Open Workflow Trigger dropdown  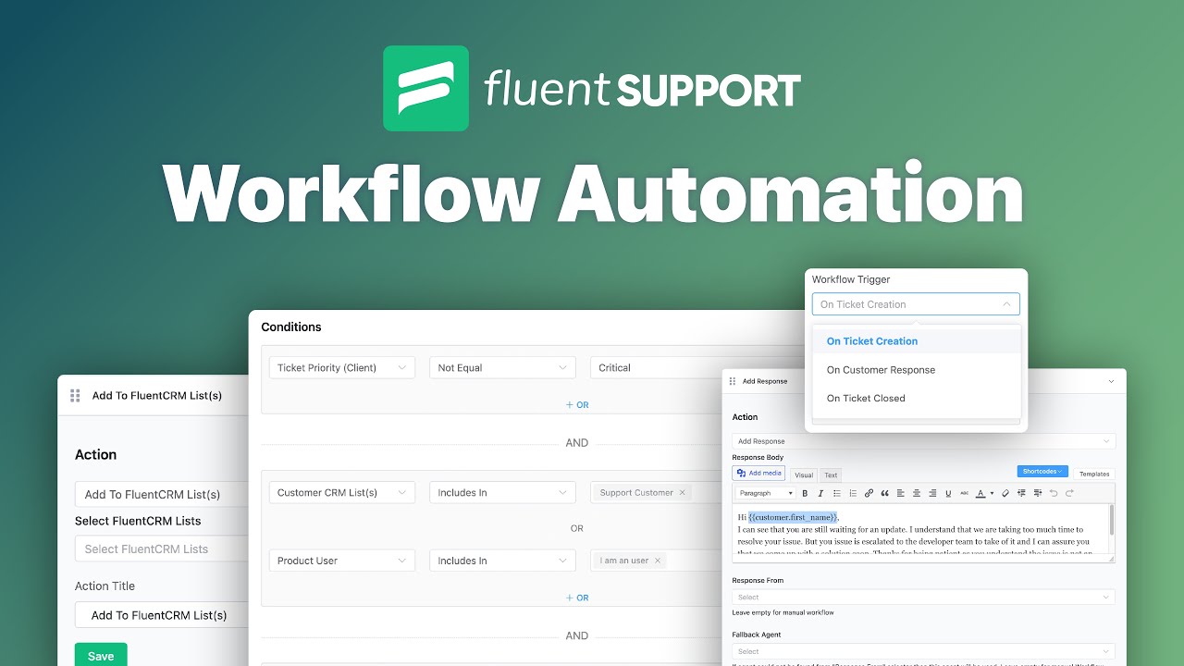(916, 304)
